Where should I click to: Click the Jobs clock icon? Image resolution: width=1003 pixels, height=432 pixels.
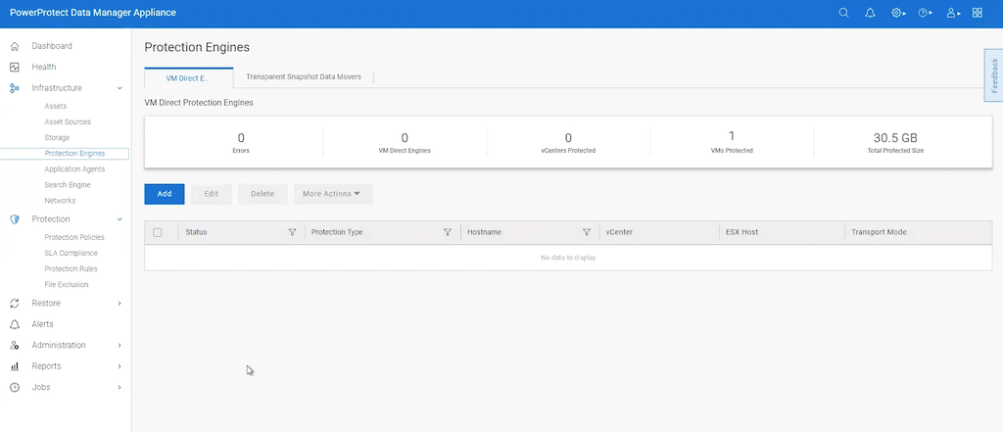15,388
